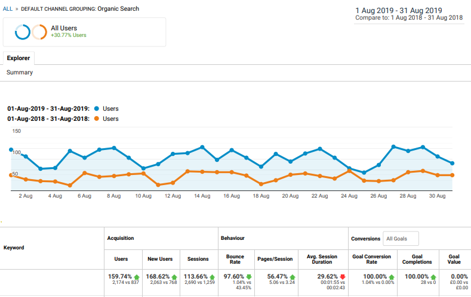
Task: Click green arrow next to Sessions 113.66%
Action: (212, 277)
